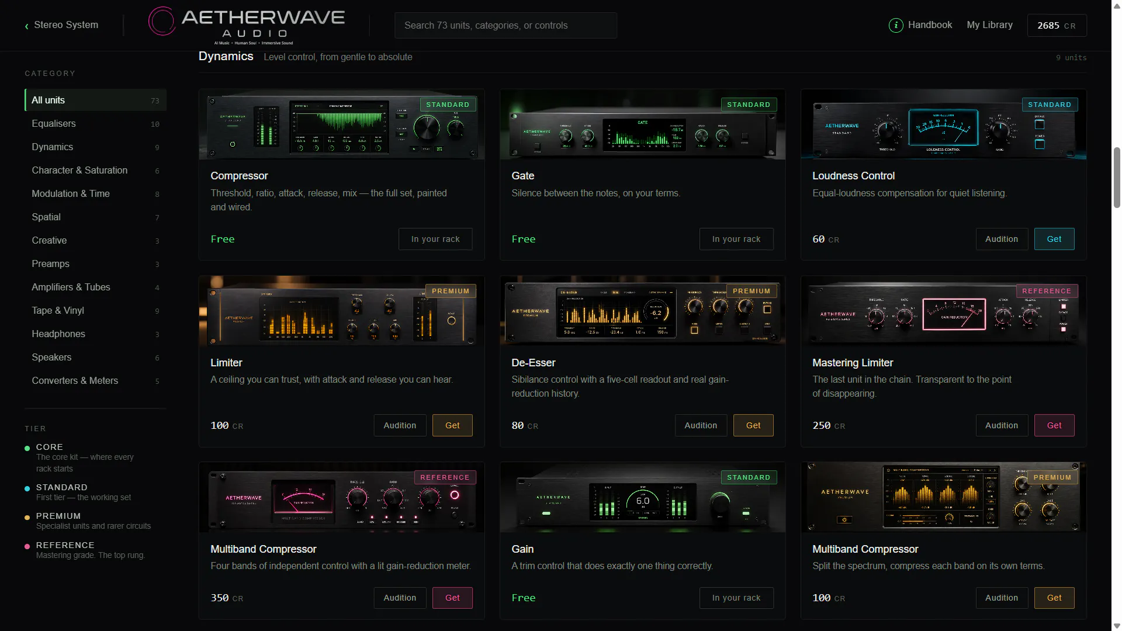Open the 350 CR Multiband Compressor image
Screen dimensions: 1122x631
tap(341, 497)
